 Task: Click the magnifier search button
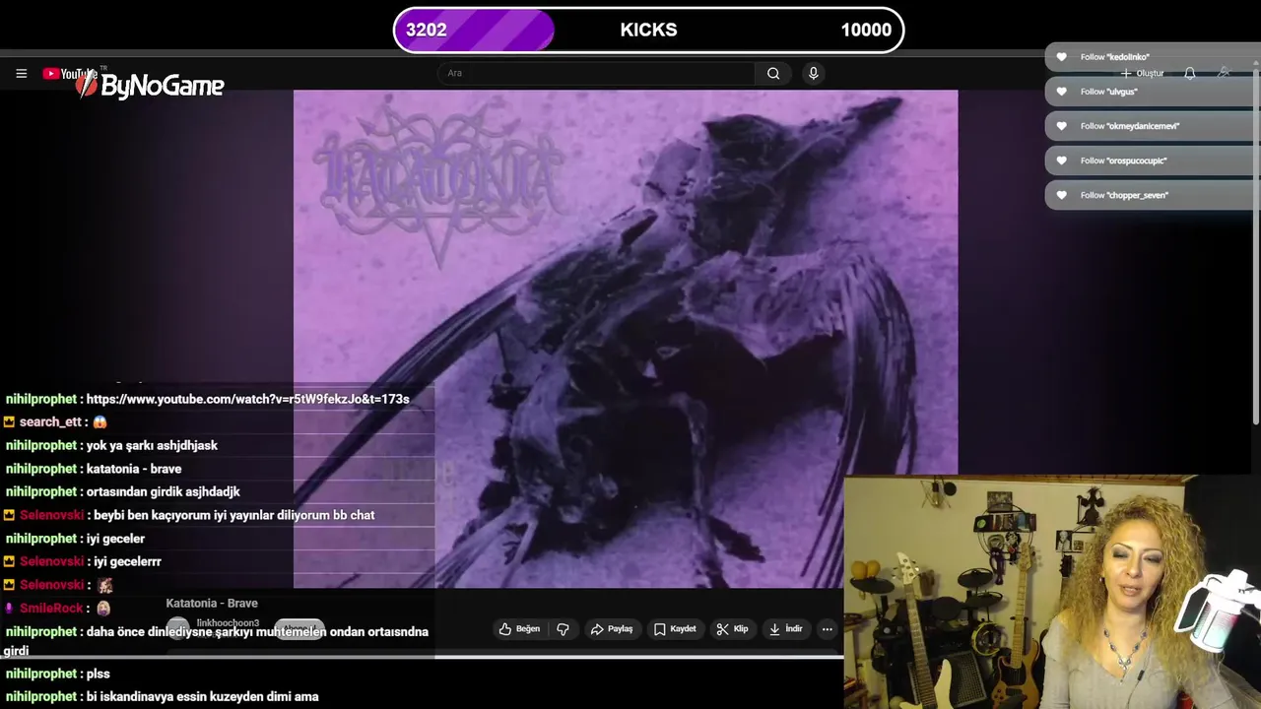pyautogui.click(x=773, y=73)
